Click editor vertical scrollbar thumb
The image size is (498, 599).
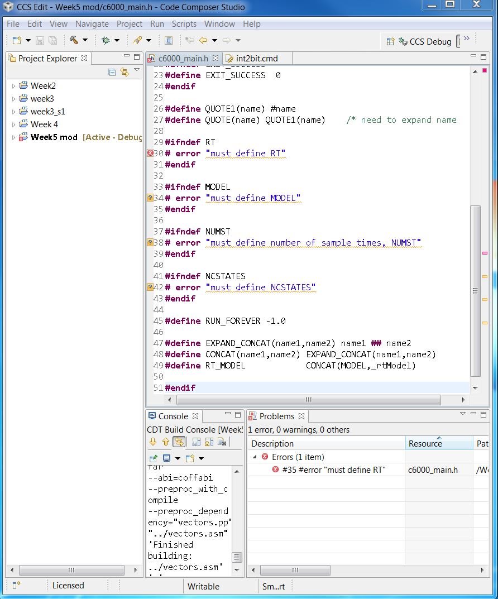(475, 291)
